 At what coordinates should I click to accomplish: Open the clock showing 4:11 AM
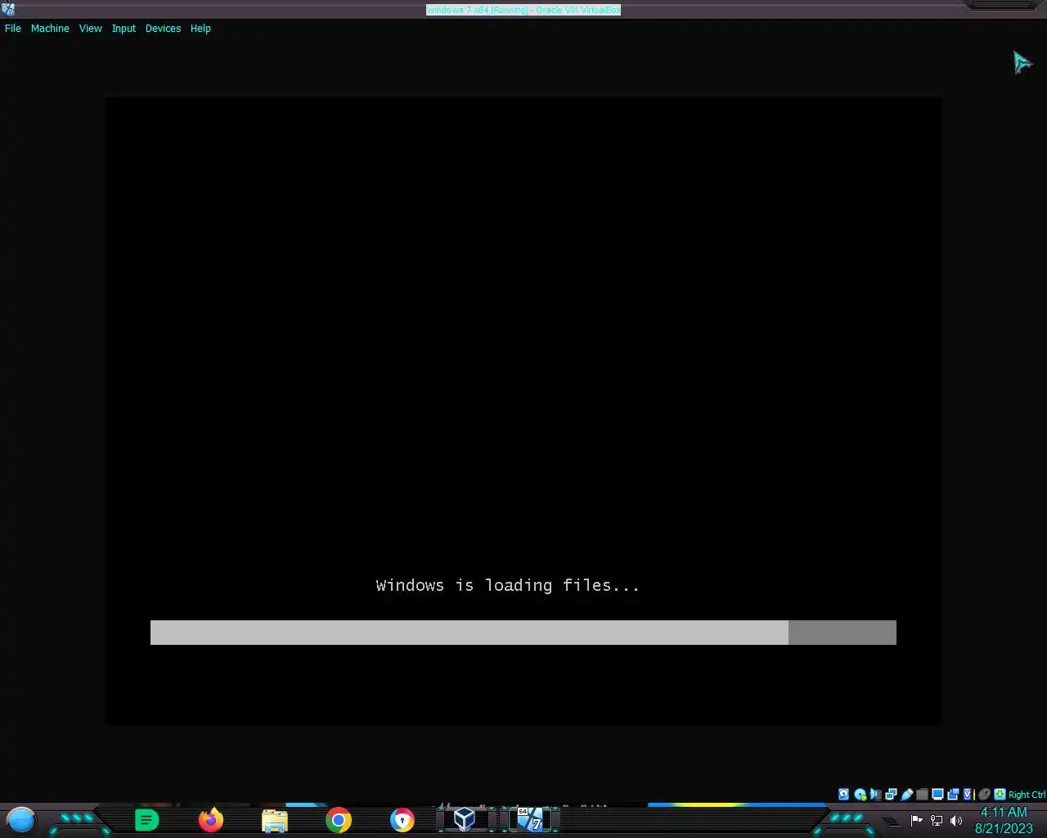coord(1004,820)
